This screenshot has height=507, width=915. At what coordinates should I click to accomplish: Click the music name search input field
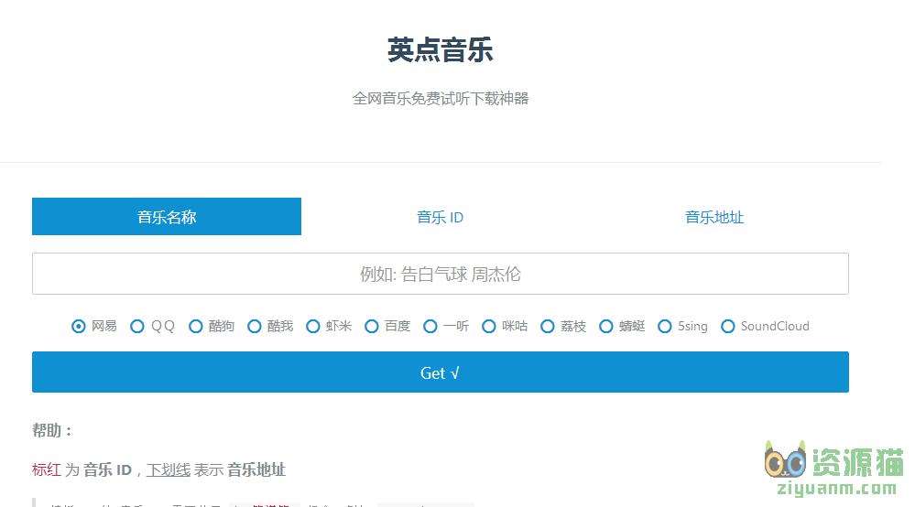point(440,274)
